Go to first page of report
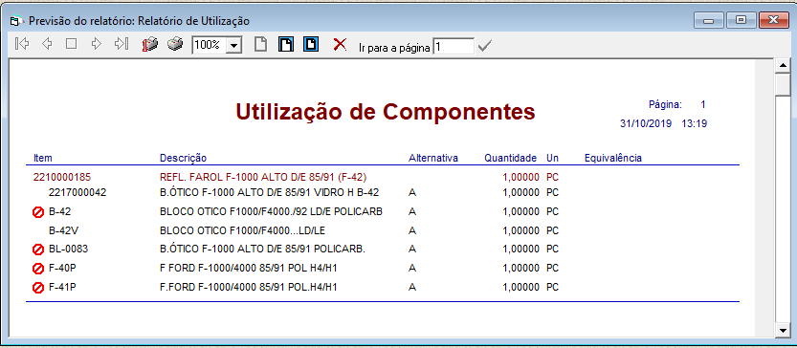797x348 pixels. [x=22, y=44]
